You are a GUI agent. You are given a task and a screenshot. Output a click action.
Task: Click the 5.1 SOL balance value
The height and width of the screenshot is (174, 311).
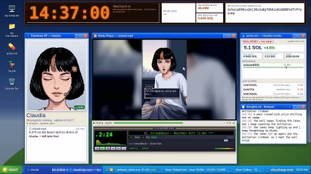[x=253, y=48]
